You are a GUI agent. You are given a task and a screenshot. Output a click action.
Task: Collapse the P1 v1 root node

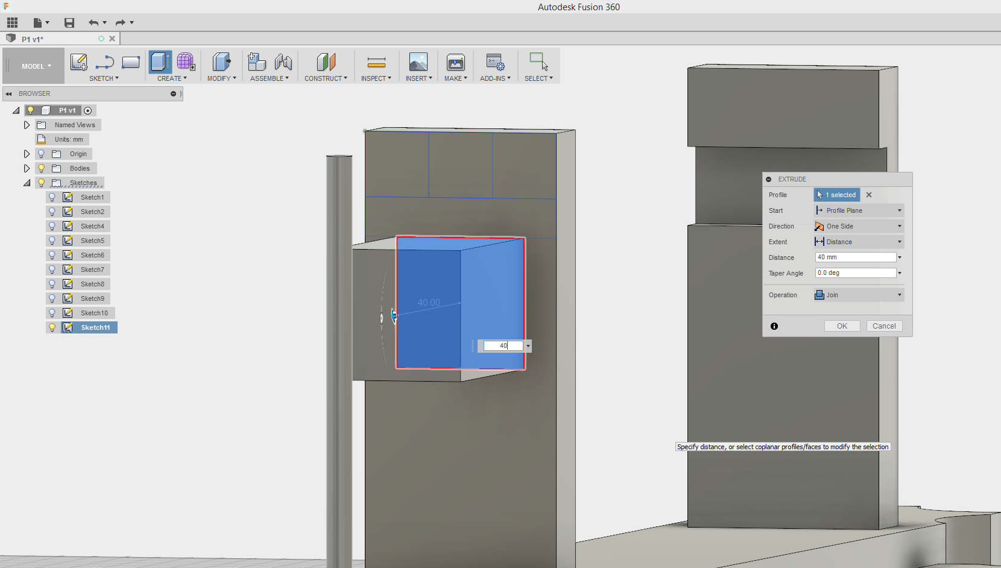pyautogui.click(x=16, y=110)
